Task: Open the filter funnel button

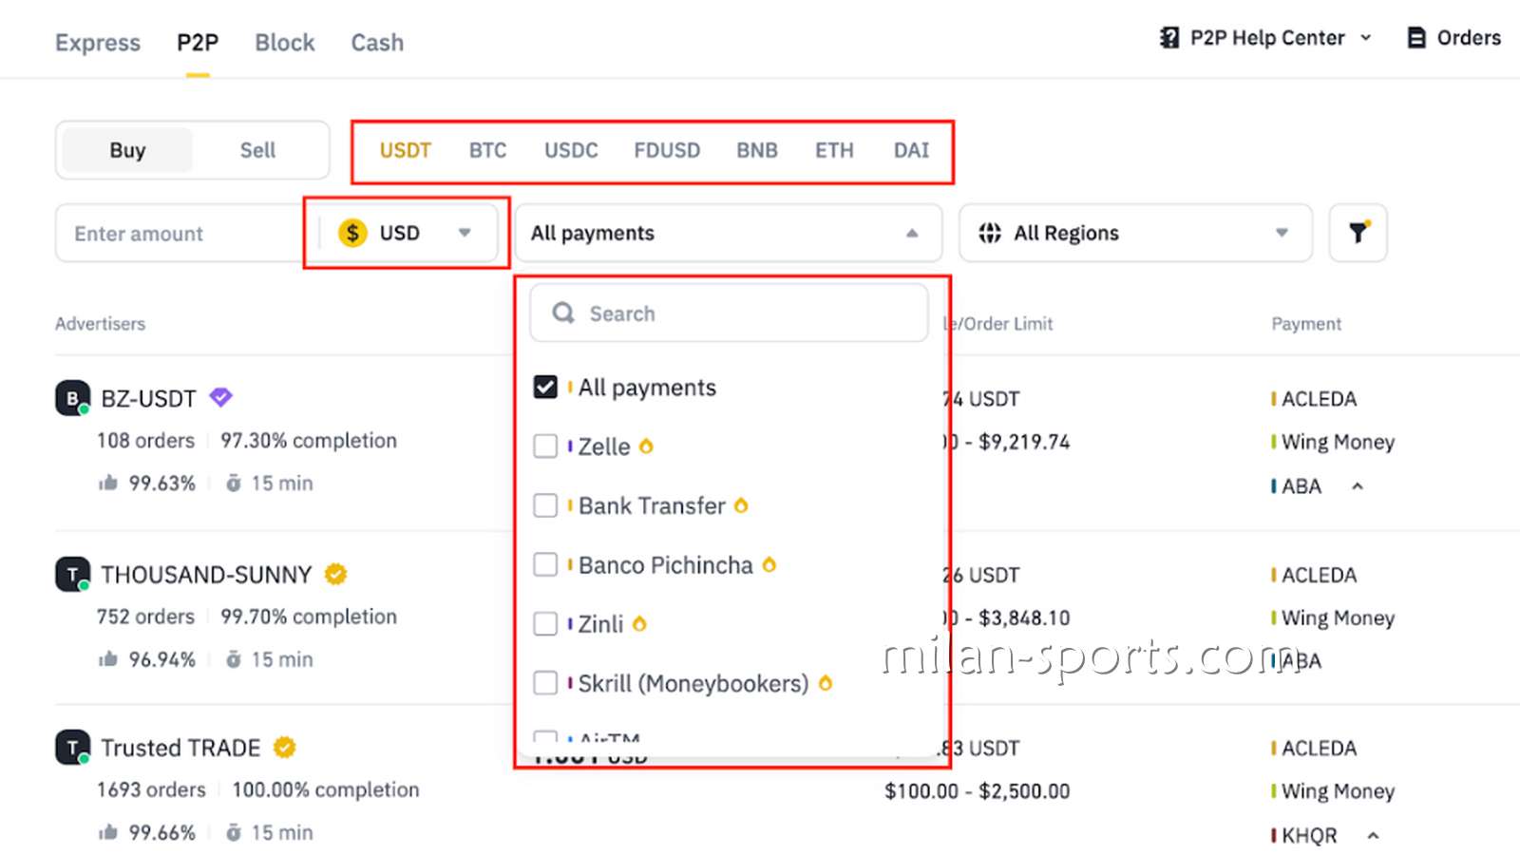Action: point(1358,233)
